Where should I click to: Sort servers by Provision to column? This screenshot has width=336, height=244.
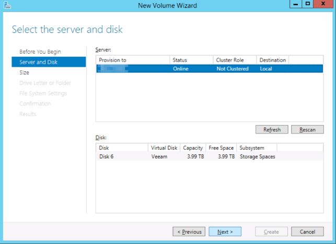click(x=133, y=60)
